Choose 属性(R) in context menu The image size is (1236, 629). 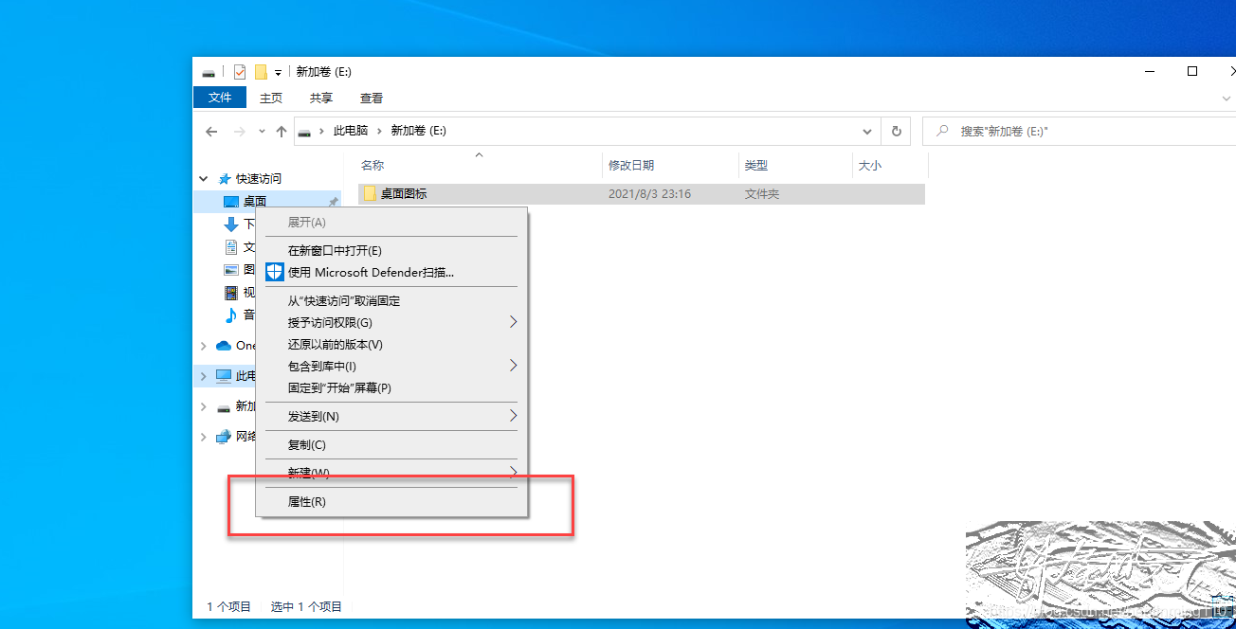[x=391, y=502]
